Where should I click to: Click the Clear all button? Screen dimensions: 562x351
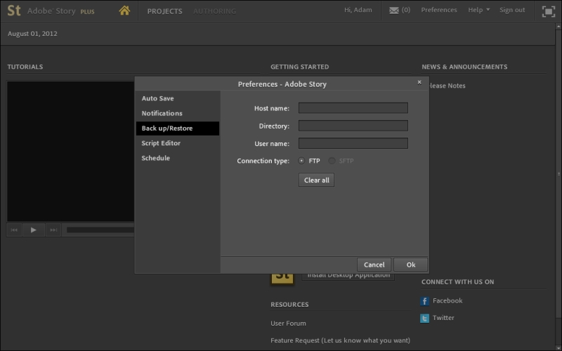tap(317, 180)
